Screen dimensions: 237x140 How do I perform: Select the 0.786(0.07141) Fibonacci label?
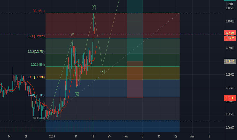tap(36, 95)
